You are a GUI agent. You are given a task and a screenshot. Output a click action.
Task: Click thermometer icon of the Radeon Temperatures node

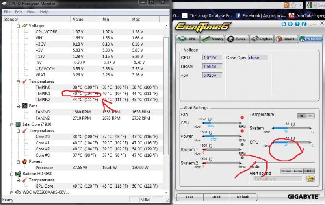click(x=24, y=180)
